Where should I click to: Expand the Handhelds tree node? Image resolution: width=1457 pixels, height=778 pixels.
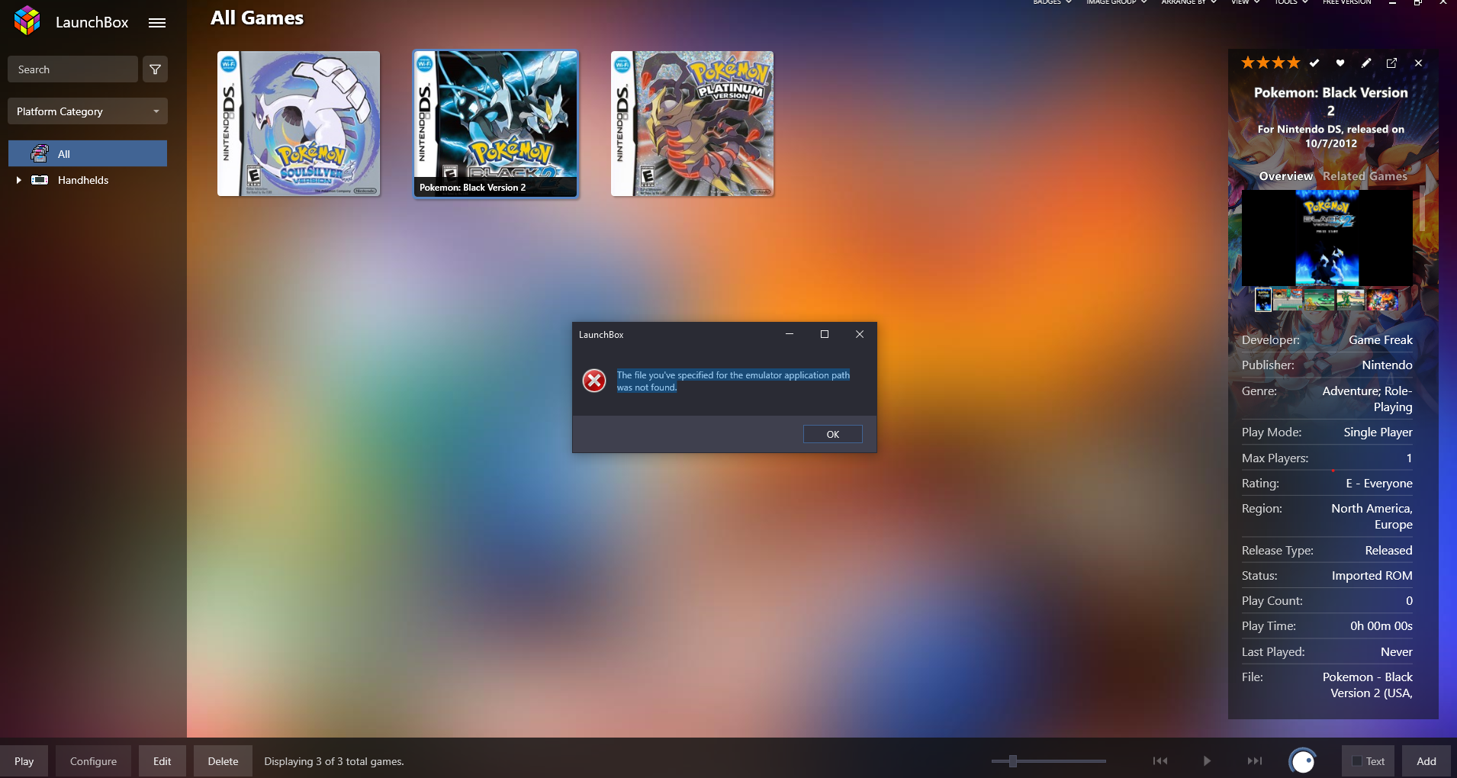tap(18, 180)
